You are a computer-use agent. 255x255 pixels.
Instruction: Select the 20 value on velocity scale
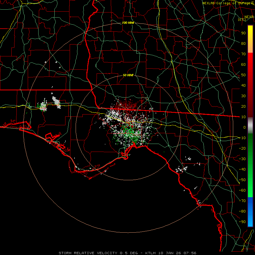[x=243, y=106]
